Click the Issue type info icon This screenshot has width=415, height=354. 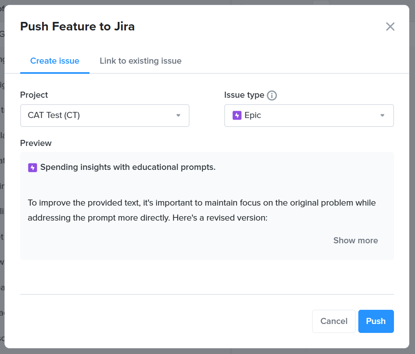pyautogui.click(x=272, y=95)
